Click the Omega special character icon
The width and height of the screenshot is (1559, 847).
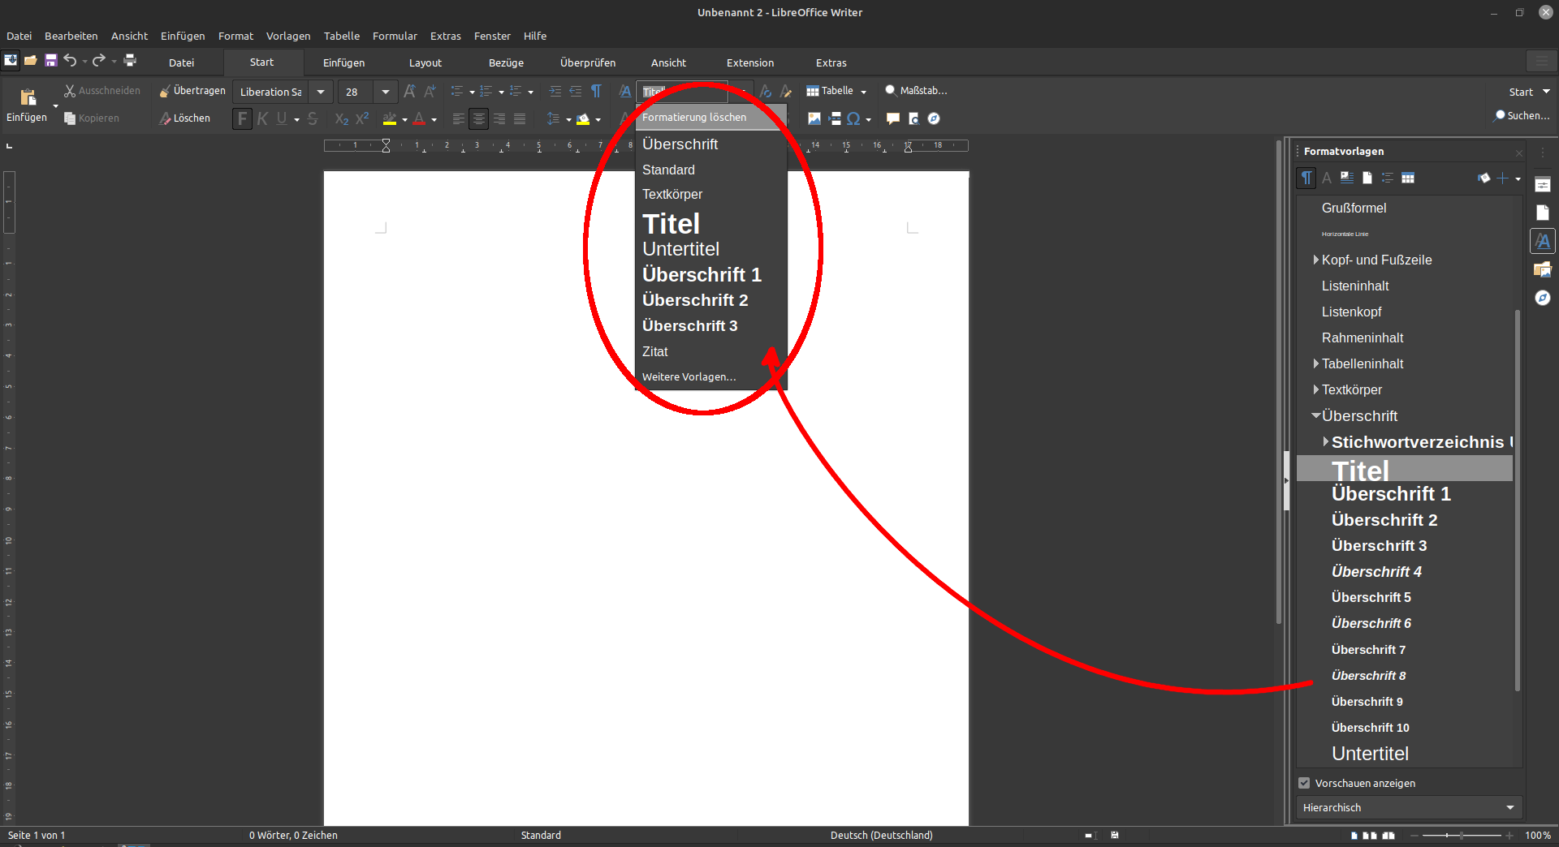pyautogui.click(x=853, y=118)
